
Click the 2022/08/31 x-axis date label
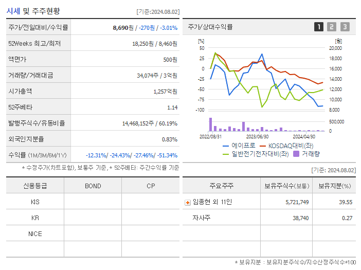coord(210,136)
